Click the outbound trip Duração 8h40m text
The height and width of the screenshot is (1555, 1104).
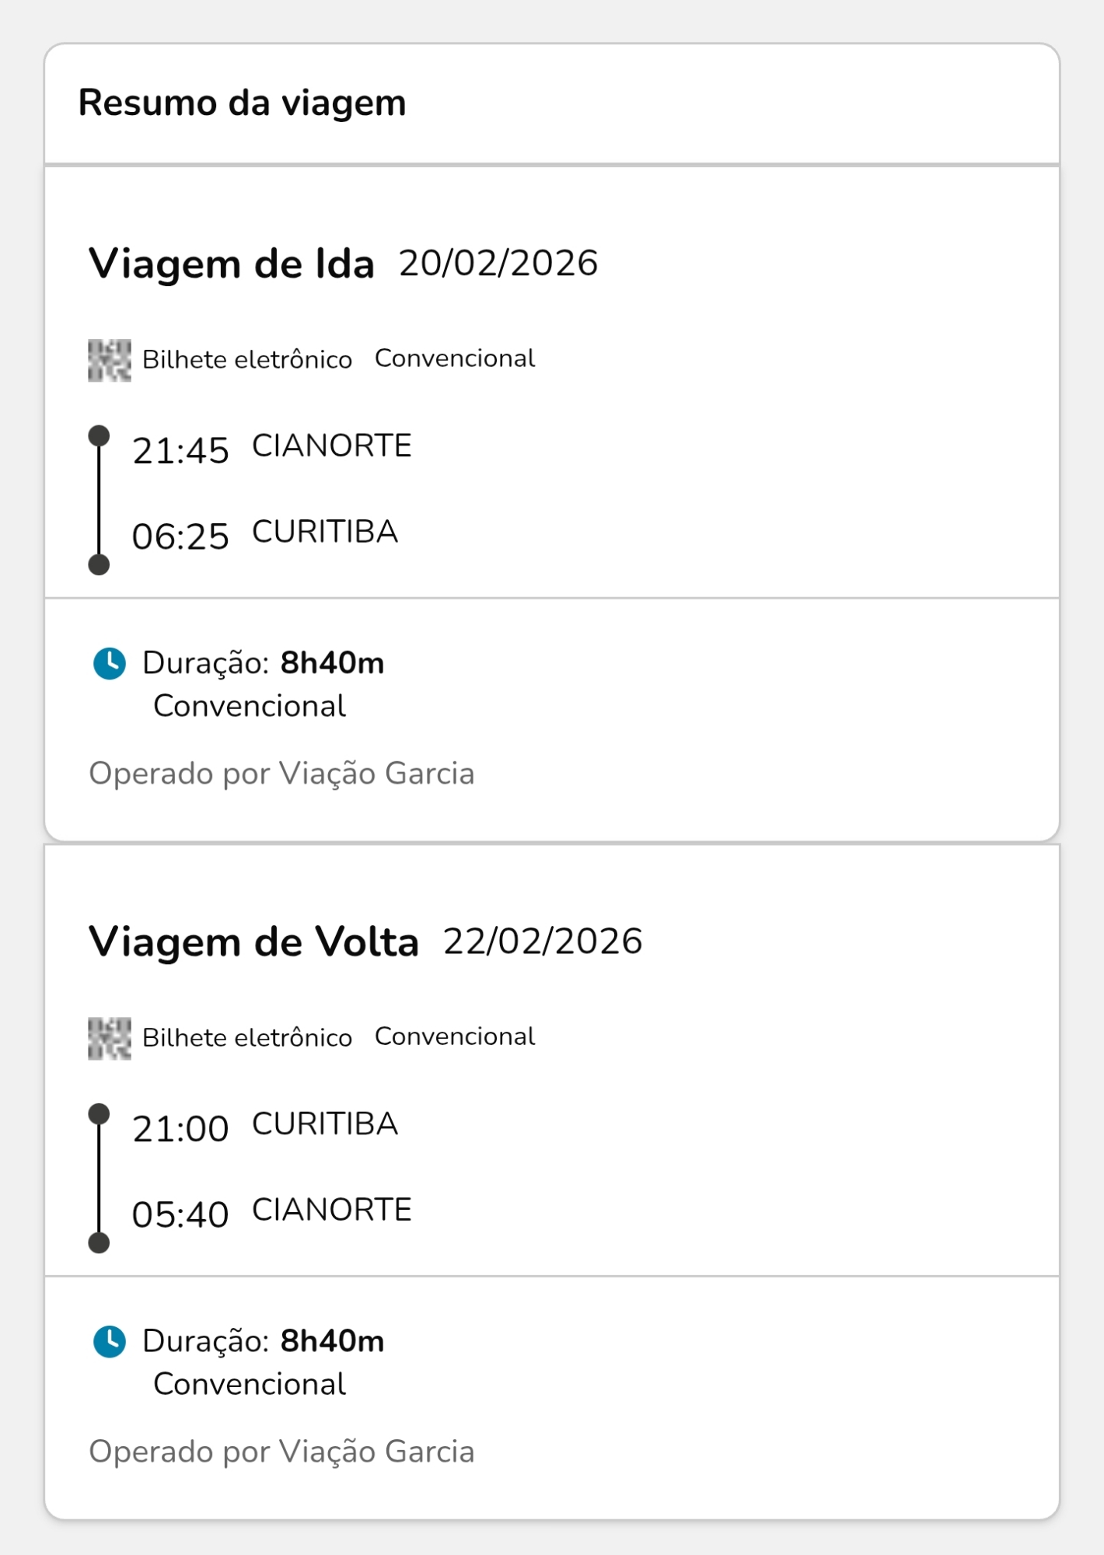point(263,663)
